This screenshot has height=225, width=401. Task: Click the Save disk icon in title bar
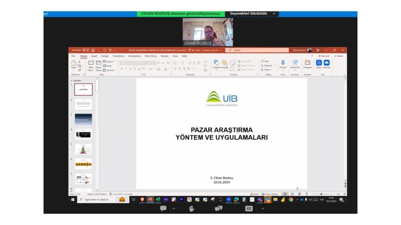[x=93, y=50]
